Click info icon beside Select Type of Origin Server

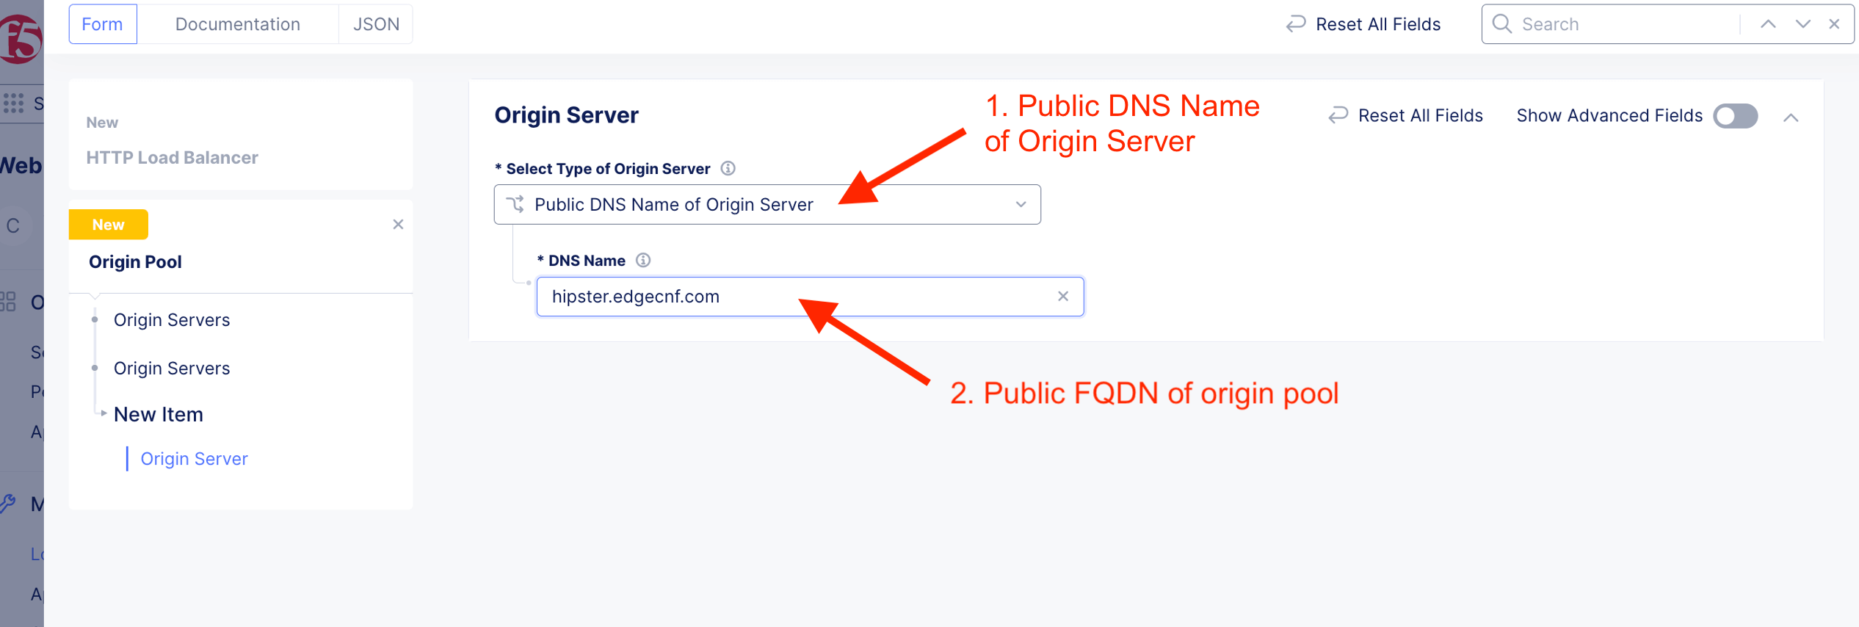click(728, 169)
